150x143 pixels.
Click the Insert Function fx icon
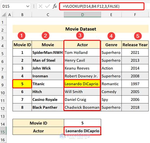point(55,6)
